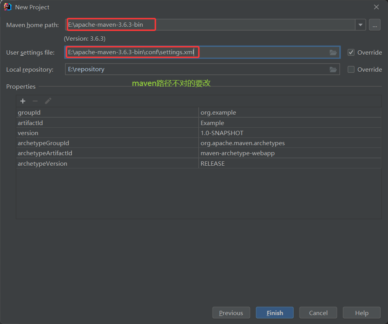Click the maven-archetype-webapp value cell
Screen dimensions: 388x324
(x=290, y=153)
